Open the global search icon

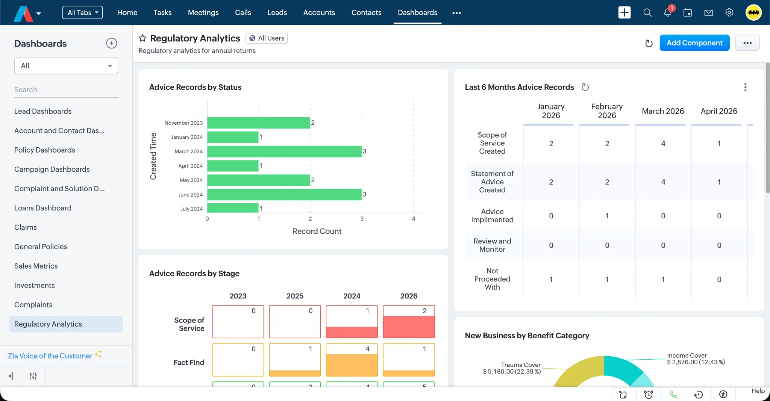(x=647, y=12)
